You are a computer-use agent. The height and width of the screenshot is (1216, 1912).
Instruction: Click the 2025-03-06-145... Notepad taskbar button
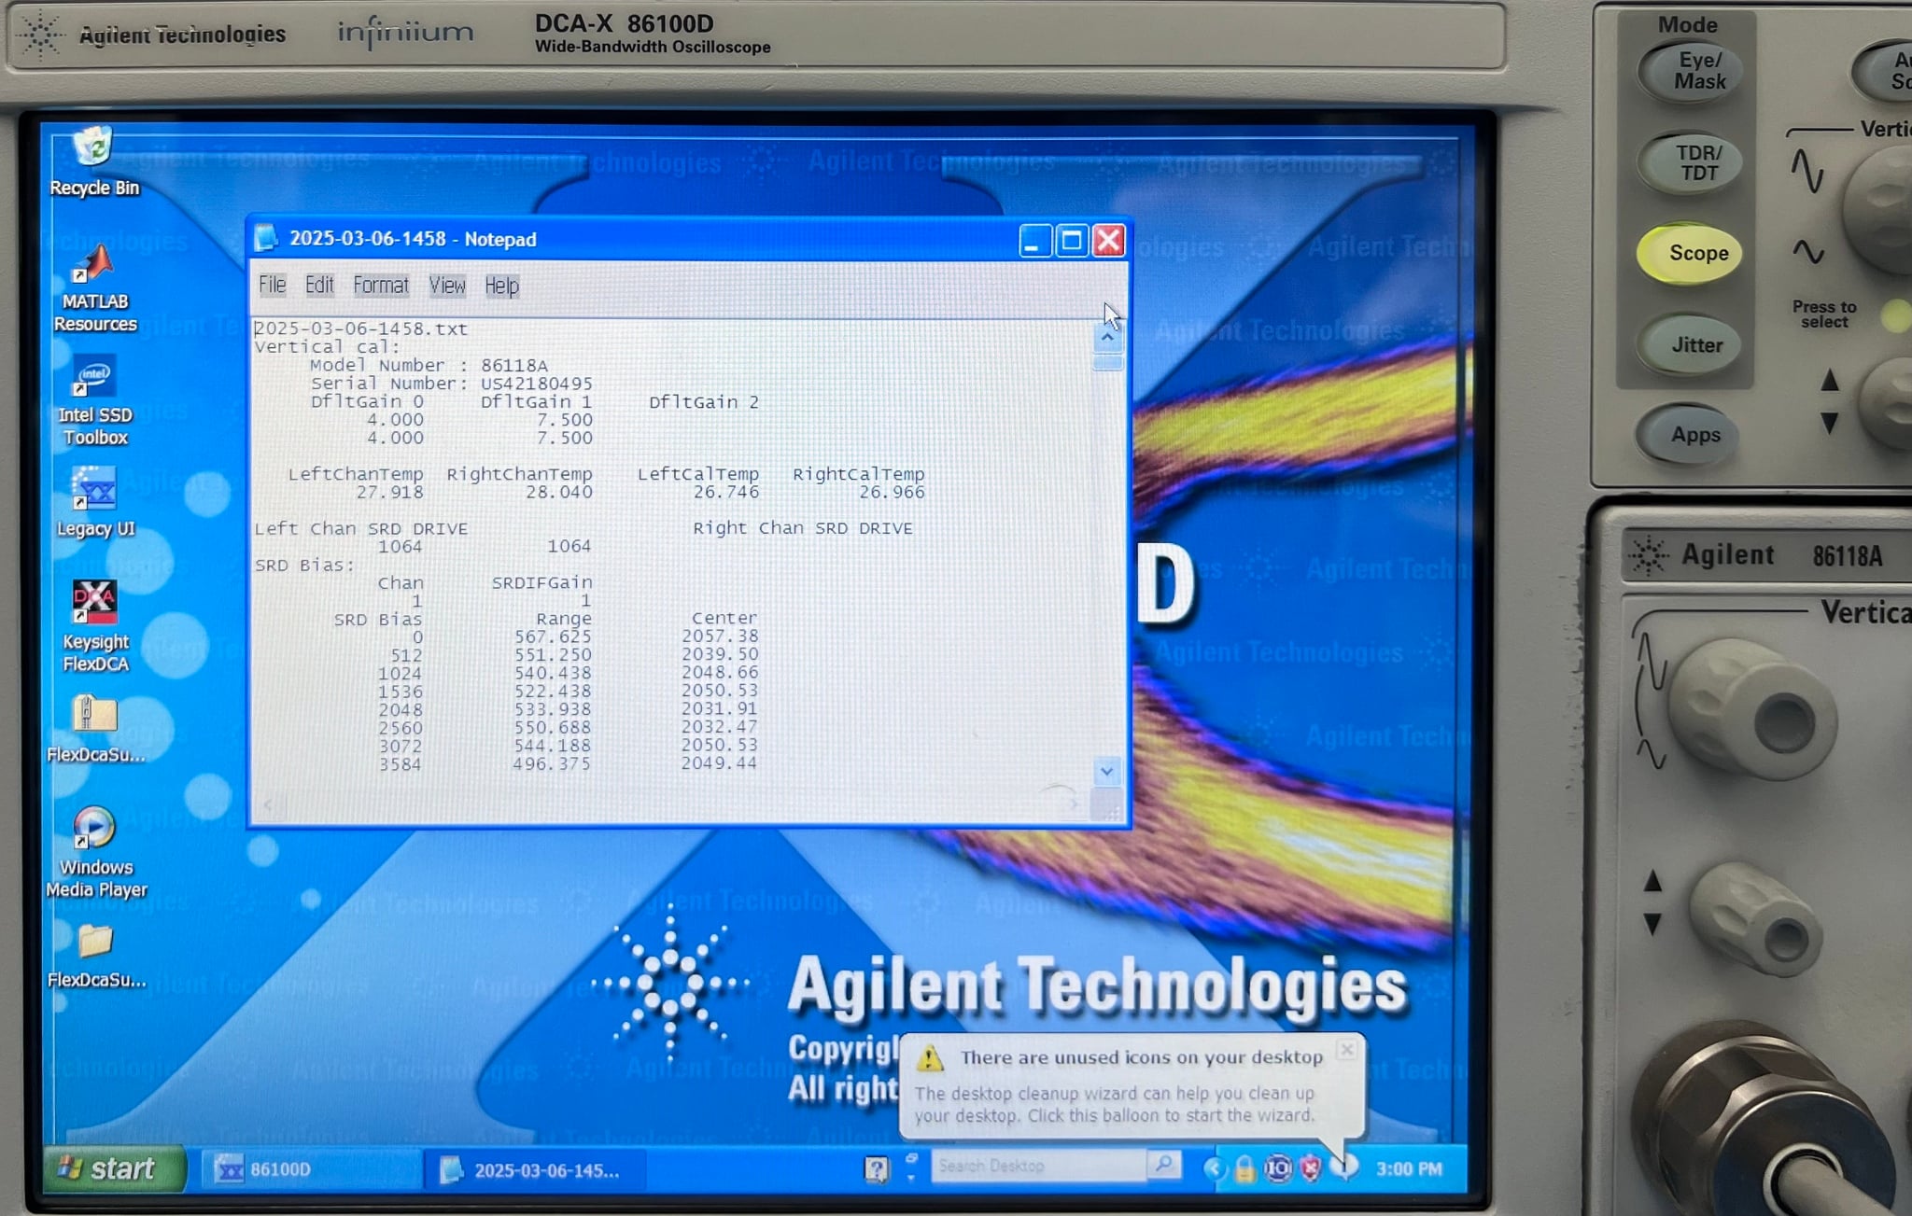[x=535, y=1170]
